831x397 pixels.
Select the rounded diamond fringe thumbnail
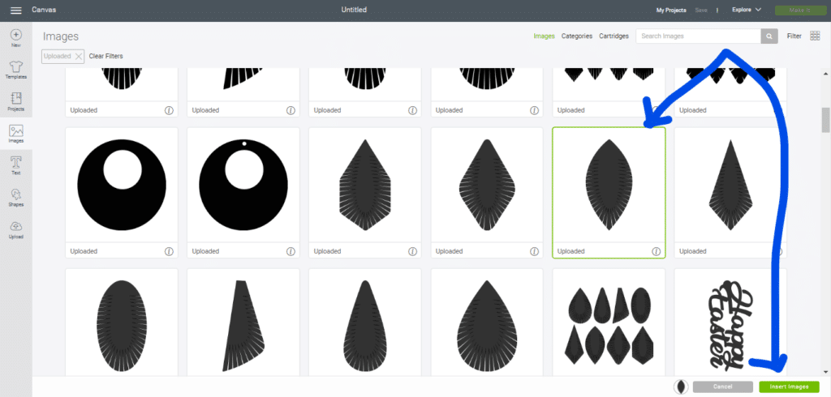[487, 186]
